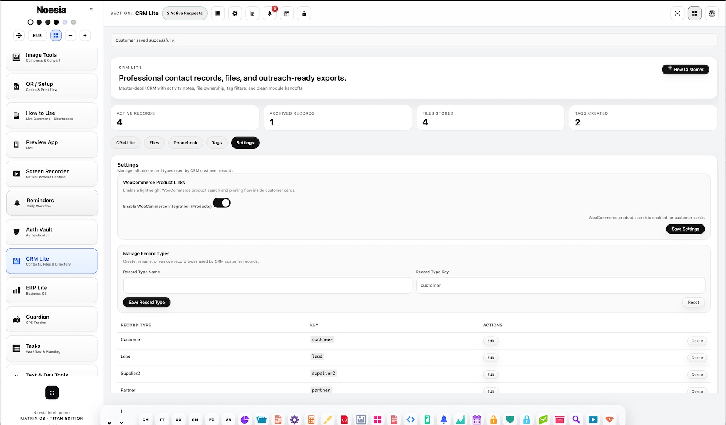The image size is (726, 425).
Task: Switch to the Tags tab
Action: coord(217,143)
